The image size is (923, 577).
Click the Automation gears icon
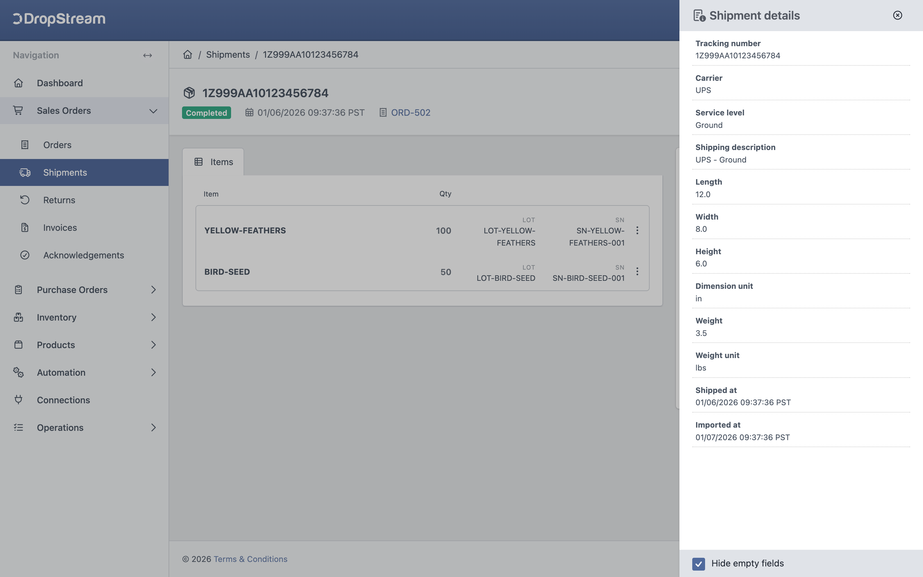[x=18, y=372]
